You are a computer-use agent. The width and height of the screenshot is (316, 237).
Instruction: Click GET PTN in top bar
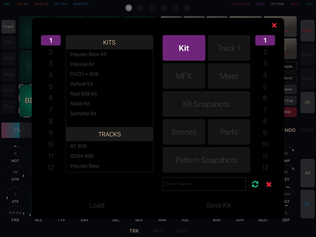[x=60, y=4]
